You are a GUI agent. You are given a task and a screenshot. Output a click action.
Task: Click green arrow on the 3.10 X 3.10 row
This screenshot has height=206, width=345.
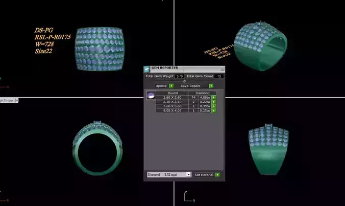click(x=214, y=102)
